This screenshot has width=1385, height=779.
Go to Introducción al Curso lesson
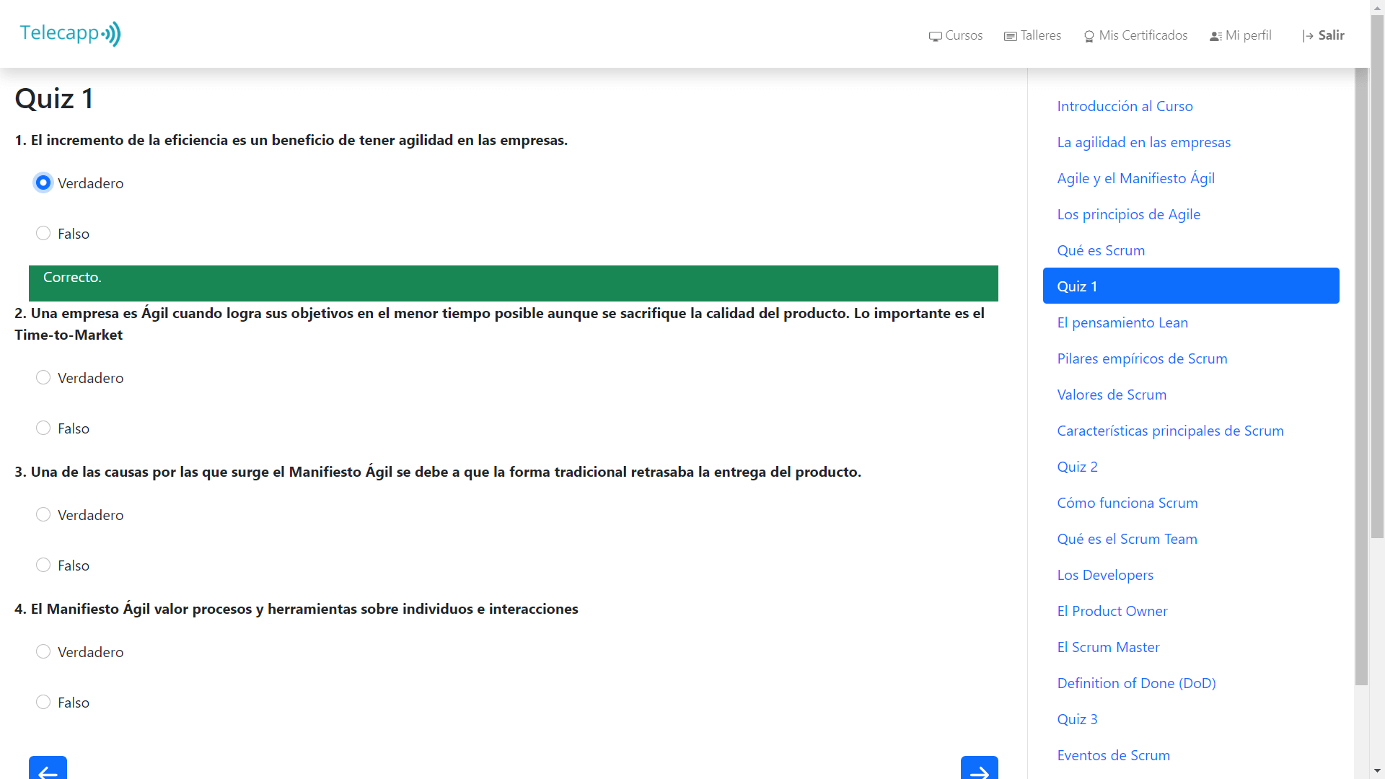click(x=1125, y=106)
